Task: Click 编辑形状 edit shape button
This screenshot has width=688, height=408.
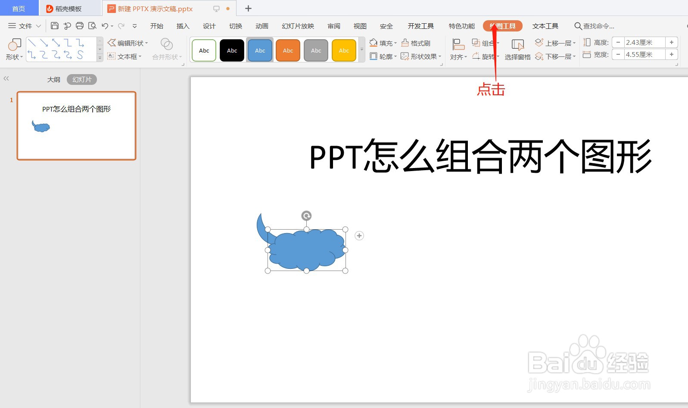Action: [128, 43]
